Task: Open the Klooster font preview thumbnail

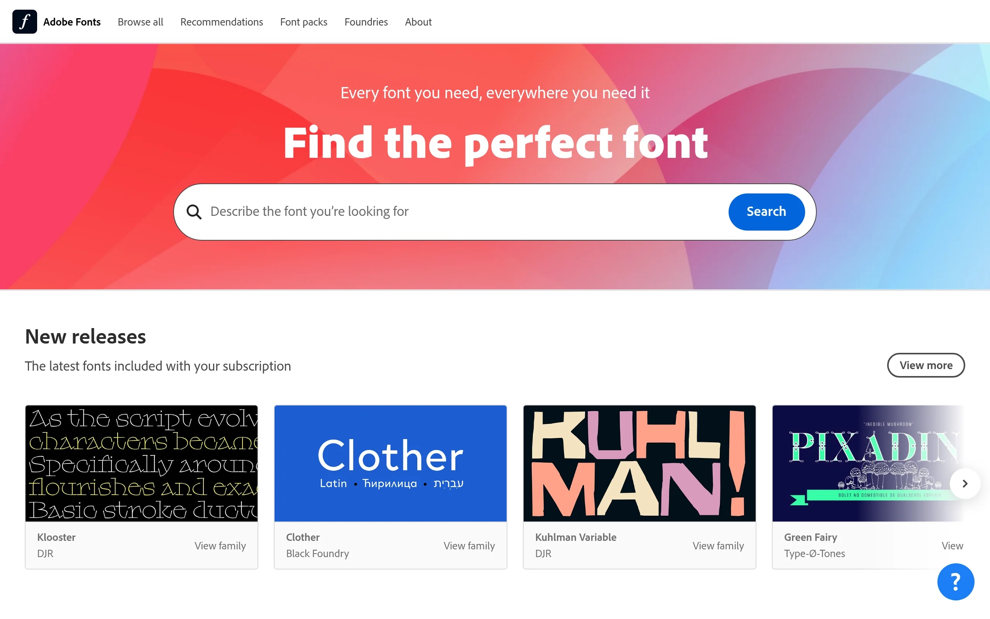Action: tap(142, 463)
